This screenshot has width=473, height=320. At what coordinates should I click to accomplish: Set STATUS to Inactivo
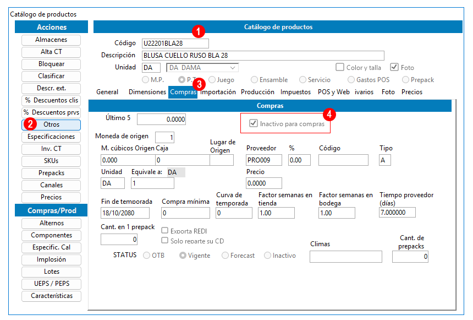tap(267, 256)
